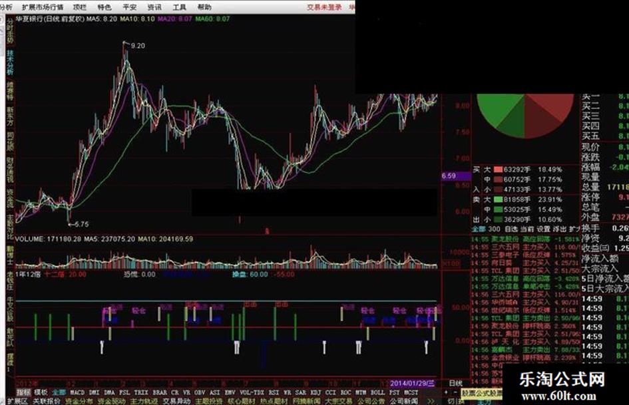
Task: Apply the CCI indicator
Action: [x=331, y=392]
